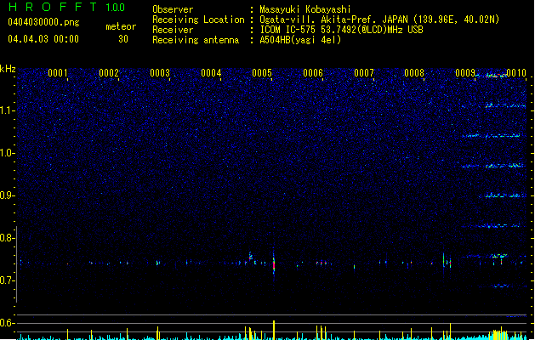The width and height of the screenshot is (535, 340).
Task: Click time marker 0004
Action: (211, 73)
